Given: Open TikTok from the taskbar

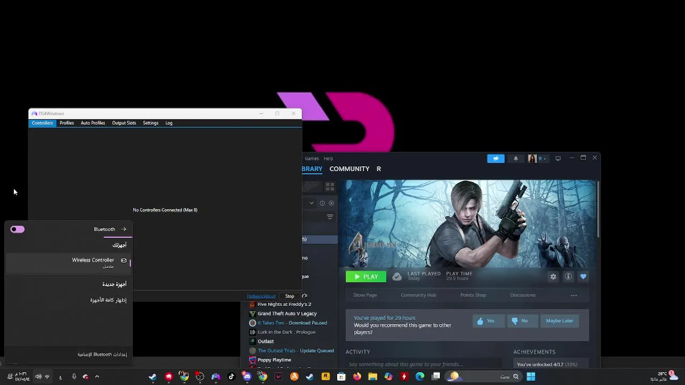Looking at the screenshot, I should [x=231, y=376].
